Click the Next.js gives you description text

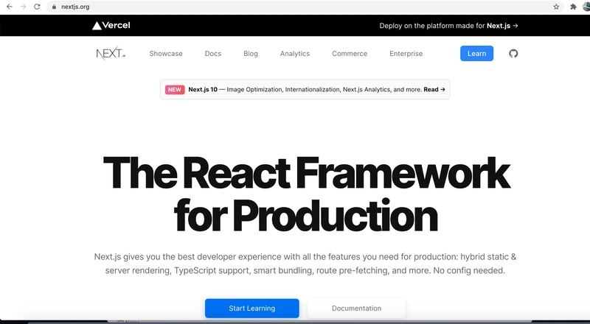pyautogui.click(x=305, y=264)
